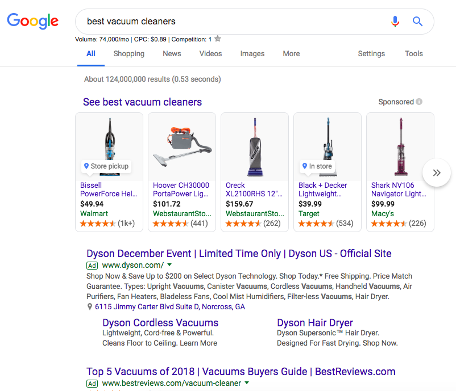Start voice search with microphone icon
This screenshot has width=456, height=391.
pyautogui.click(x=395, y=22)
